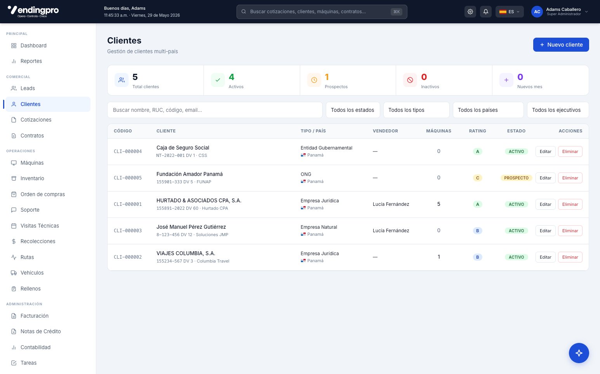Click Editar for Caja de Seguro Social
Image resolution: width=600 pixels, height=374 pixels.
(546, 151)
